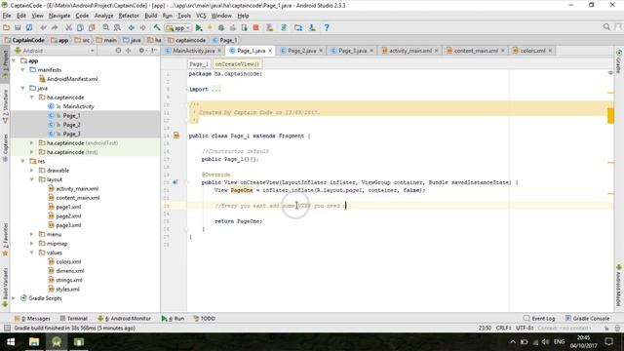Select AndroidManifest.xml in project tree
This screenshot has height=351, width=624.
(72, 79)
